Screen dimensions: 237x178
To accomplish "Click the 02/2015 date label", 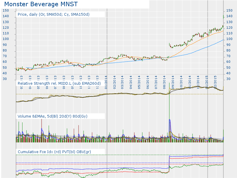I will coord(215,82).
